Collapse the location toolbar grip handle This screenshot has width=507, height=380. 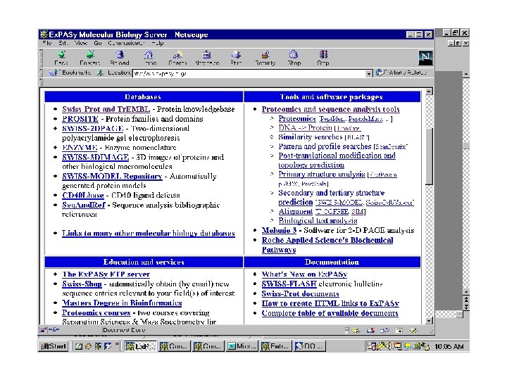coord(41,72)
